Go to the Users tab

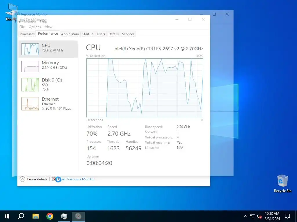pyautogui.click(x=101, y=34)
